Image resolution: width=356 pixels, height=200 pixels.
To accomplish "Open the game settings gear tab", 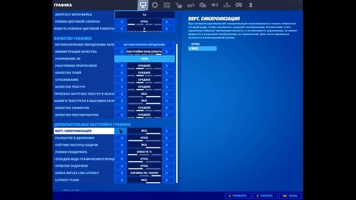I will coord(155,5).
